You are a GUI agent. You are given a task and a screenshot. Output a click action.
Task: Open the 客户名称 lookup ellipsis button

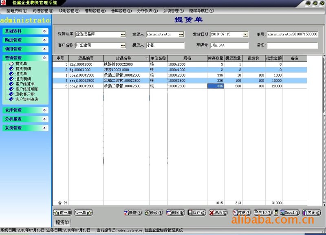click(x=123, y=45)
